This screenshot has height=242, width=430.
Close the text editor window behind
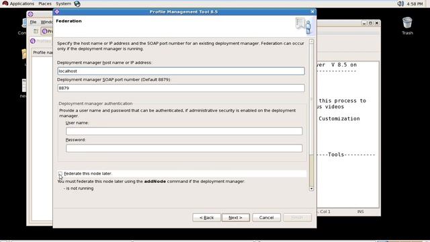pos(377,23)
